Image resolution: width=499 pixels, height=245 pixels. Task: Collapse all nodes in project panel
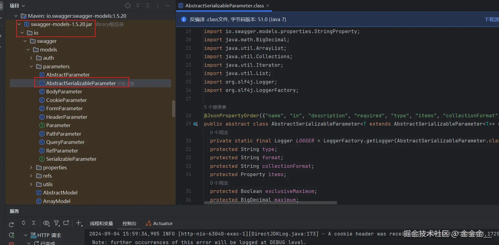click(148, 6)
